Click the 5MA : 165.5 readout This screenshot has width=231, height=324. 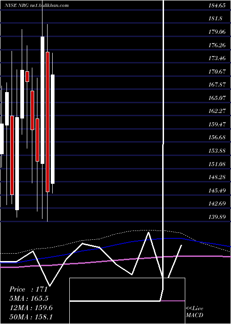pyautogui.click(x=29, y=299)
